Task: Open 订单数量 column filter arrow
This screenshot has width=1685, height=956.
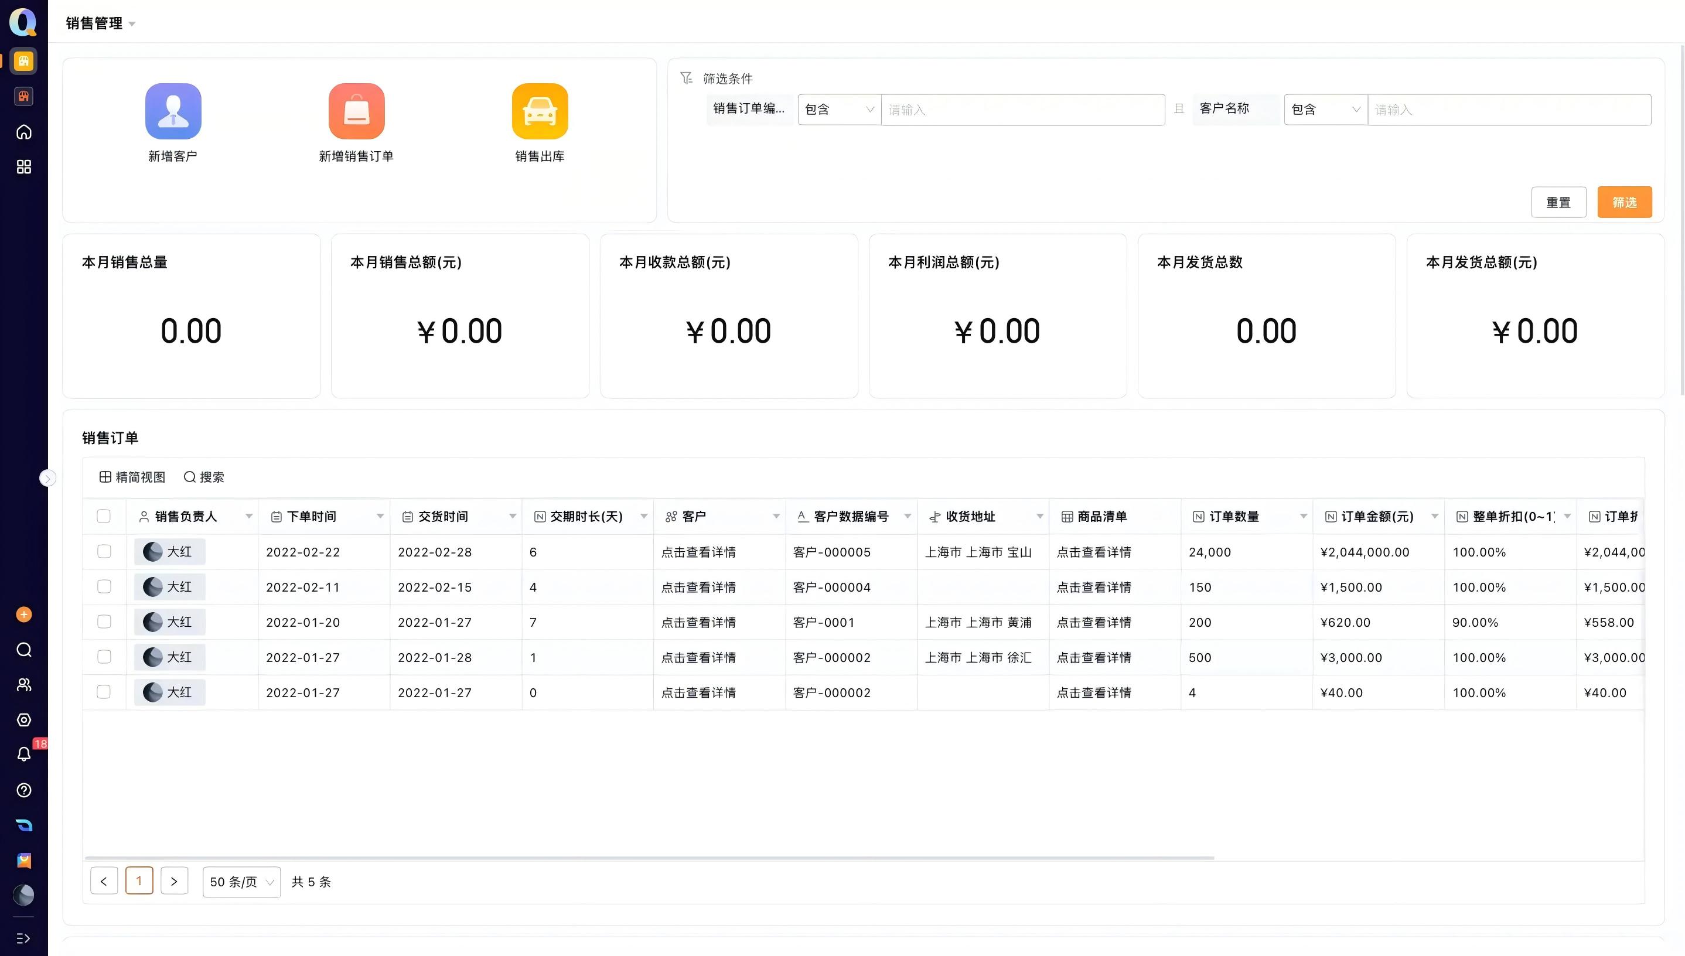Action: pyautogui.click(x=1304, y=517)
